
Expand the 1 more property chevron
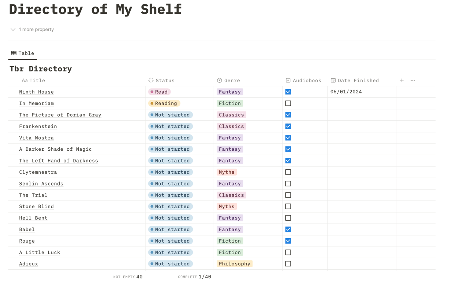point(13,30)
